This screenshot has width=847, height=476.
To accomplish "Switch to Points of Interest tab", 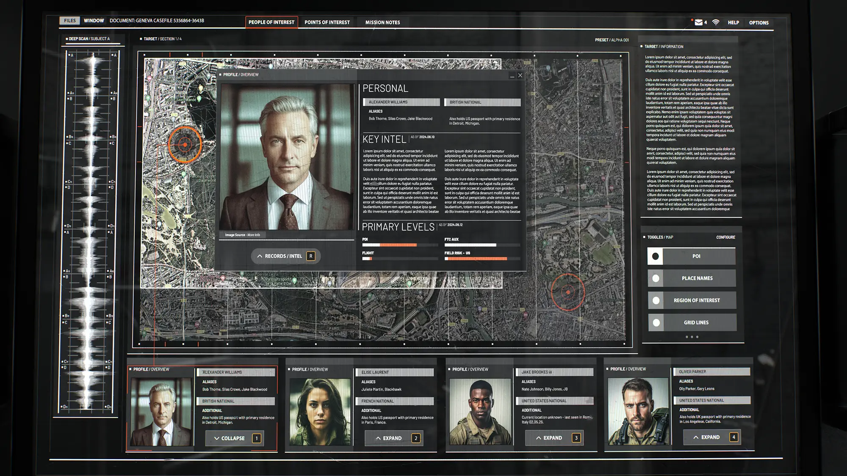I will pyautogui.click(x=327, y=22).
